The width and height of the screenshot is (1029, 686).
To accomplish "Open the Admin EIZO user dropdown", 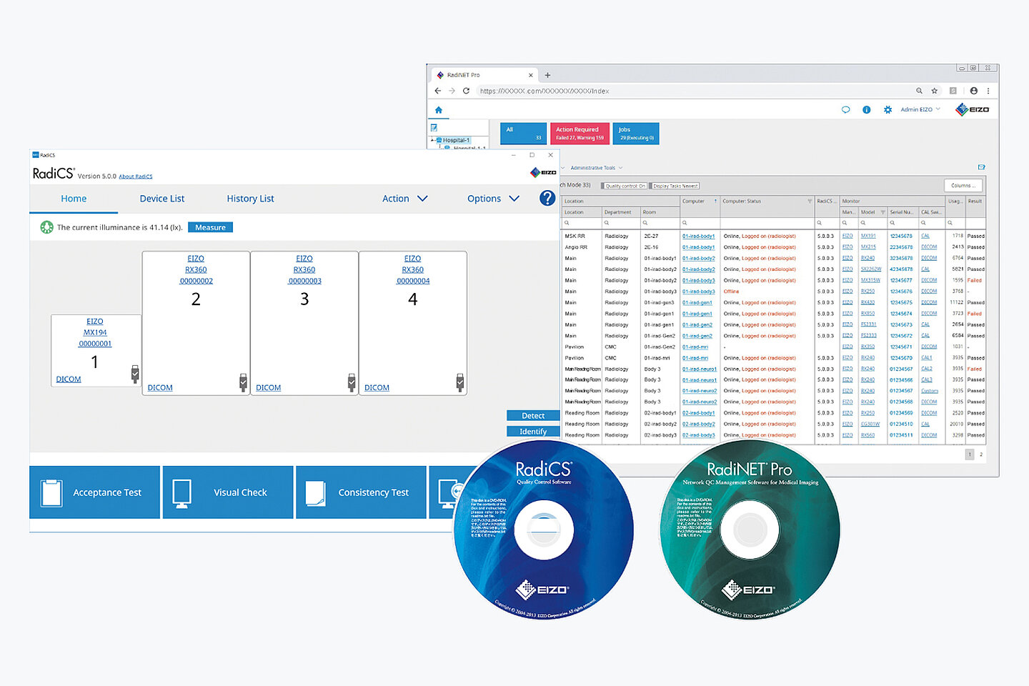I will point(920,109).
